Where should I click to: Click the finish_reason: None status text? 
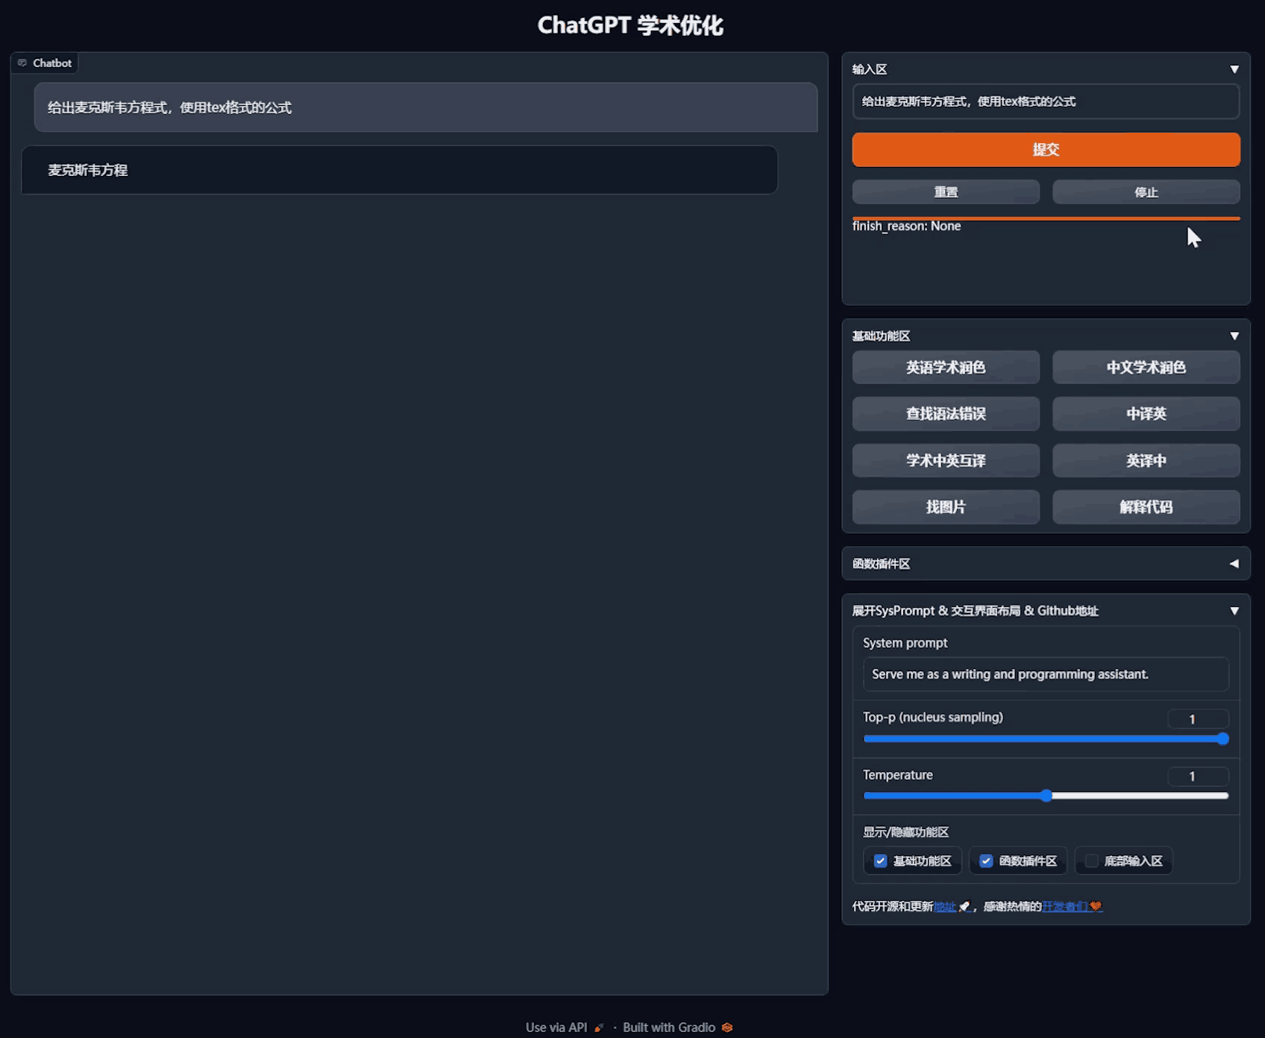(906, 226)
